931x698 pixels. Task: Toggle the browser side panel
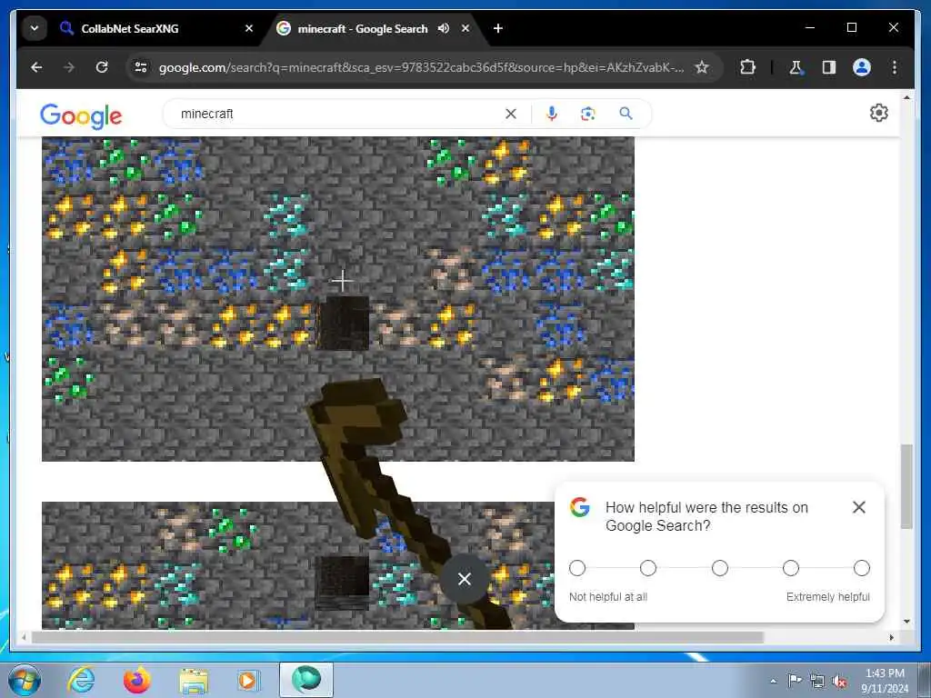click(x=829, y=67)
